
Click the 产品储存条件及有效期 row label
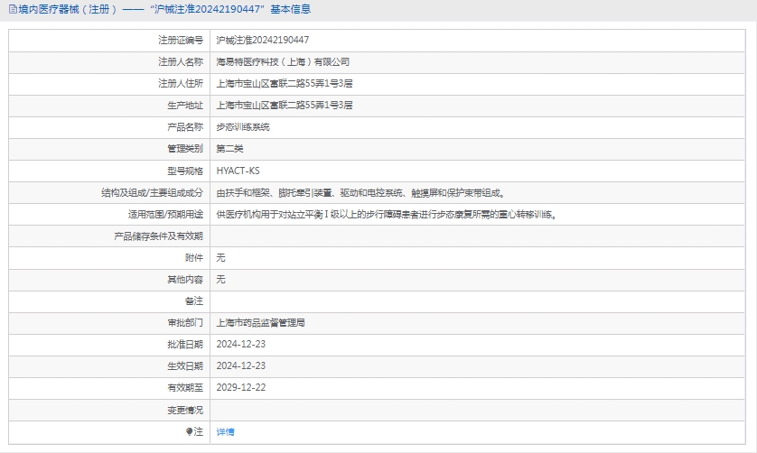[x=158, y=236]
